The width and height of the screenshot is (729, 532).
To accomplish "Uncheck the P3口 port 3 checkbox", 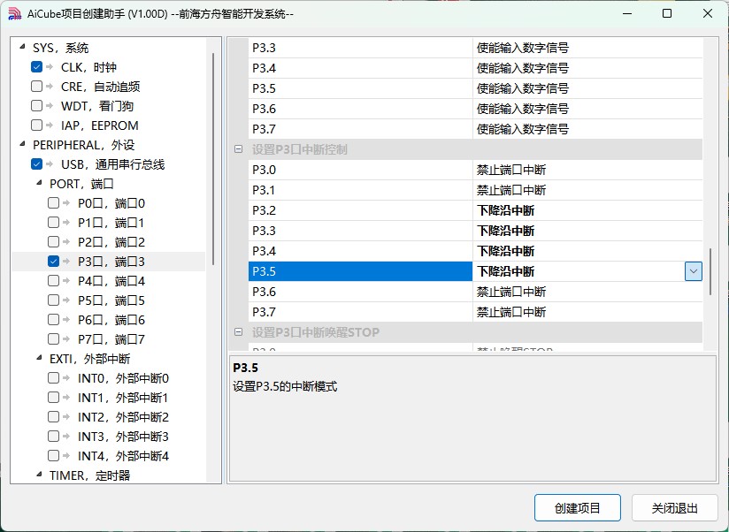I will 53,262.
